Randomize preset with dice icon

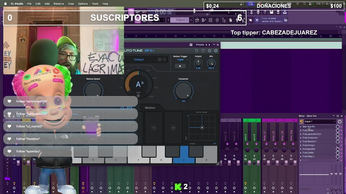tap(159, 60)
